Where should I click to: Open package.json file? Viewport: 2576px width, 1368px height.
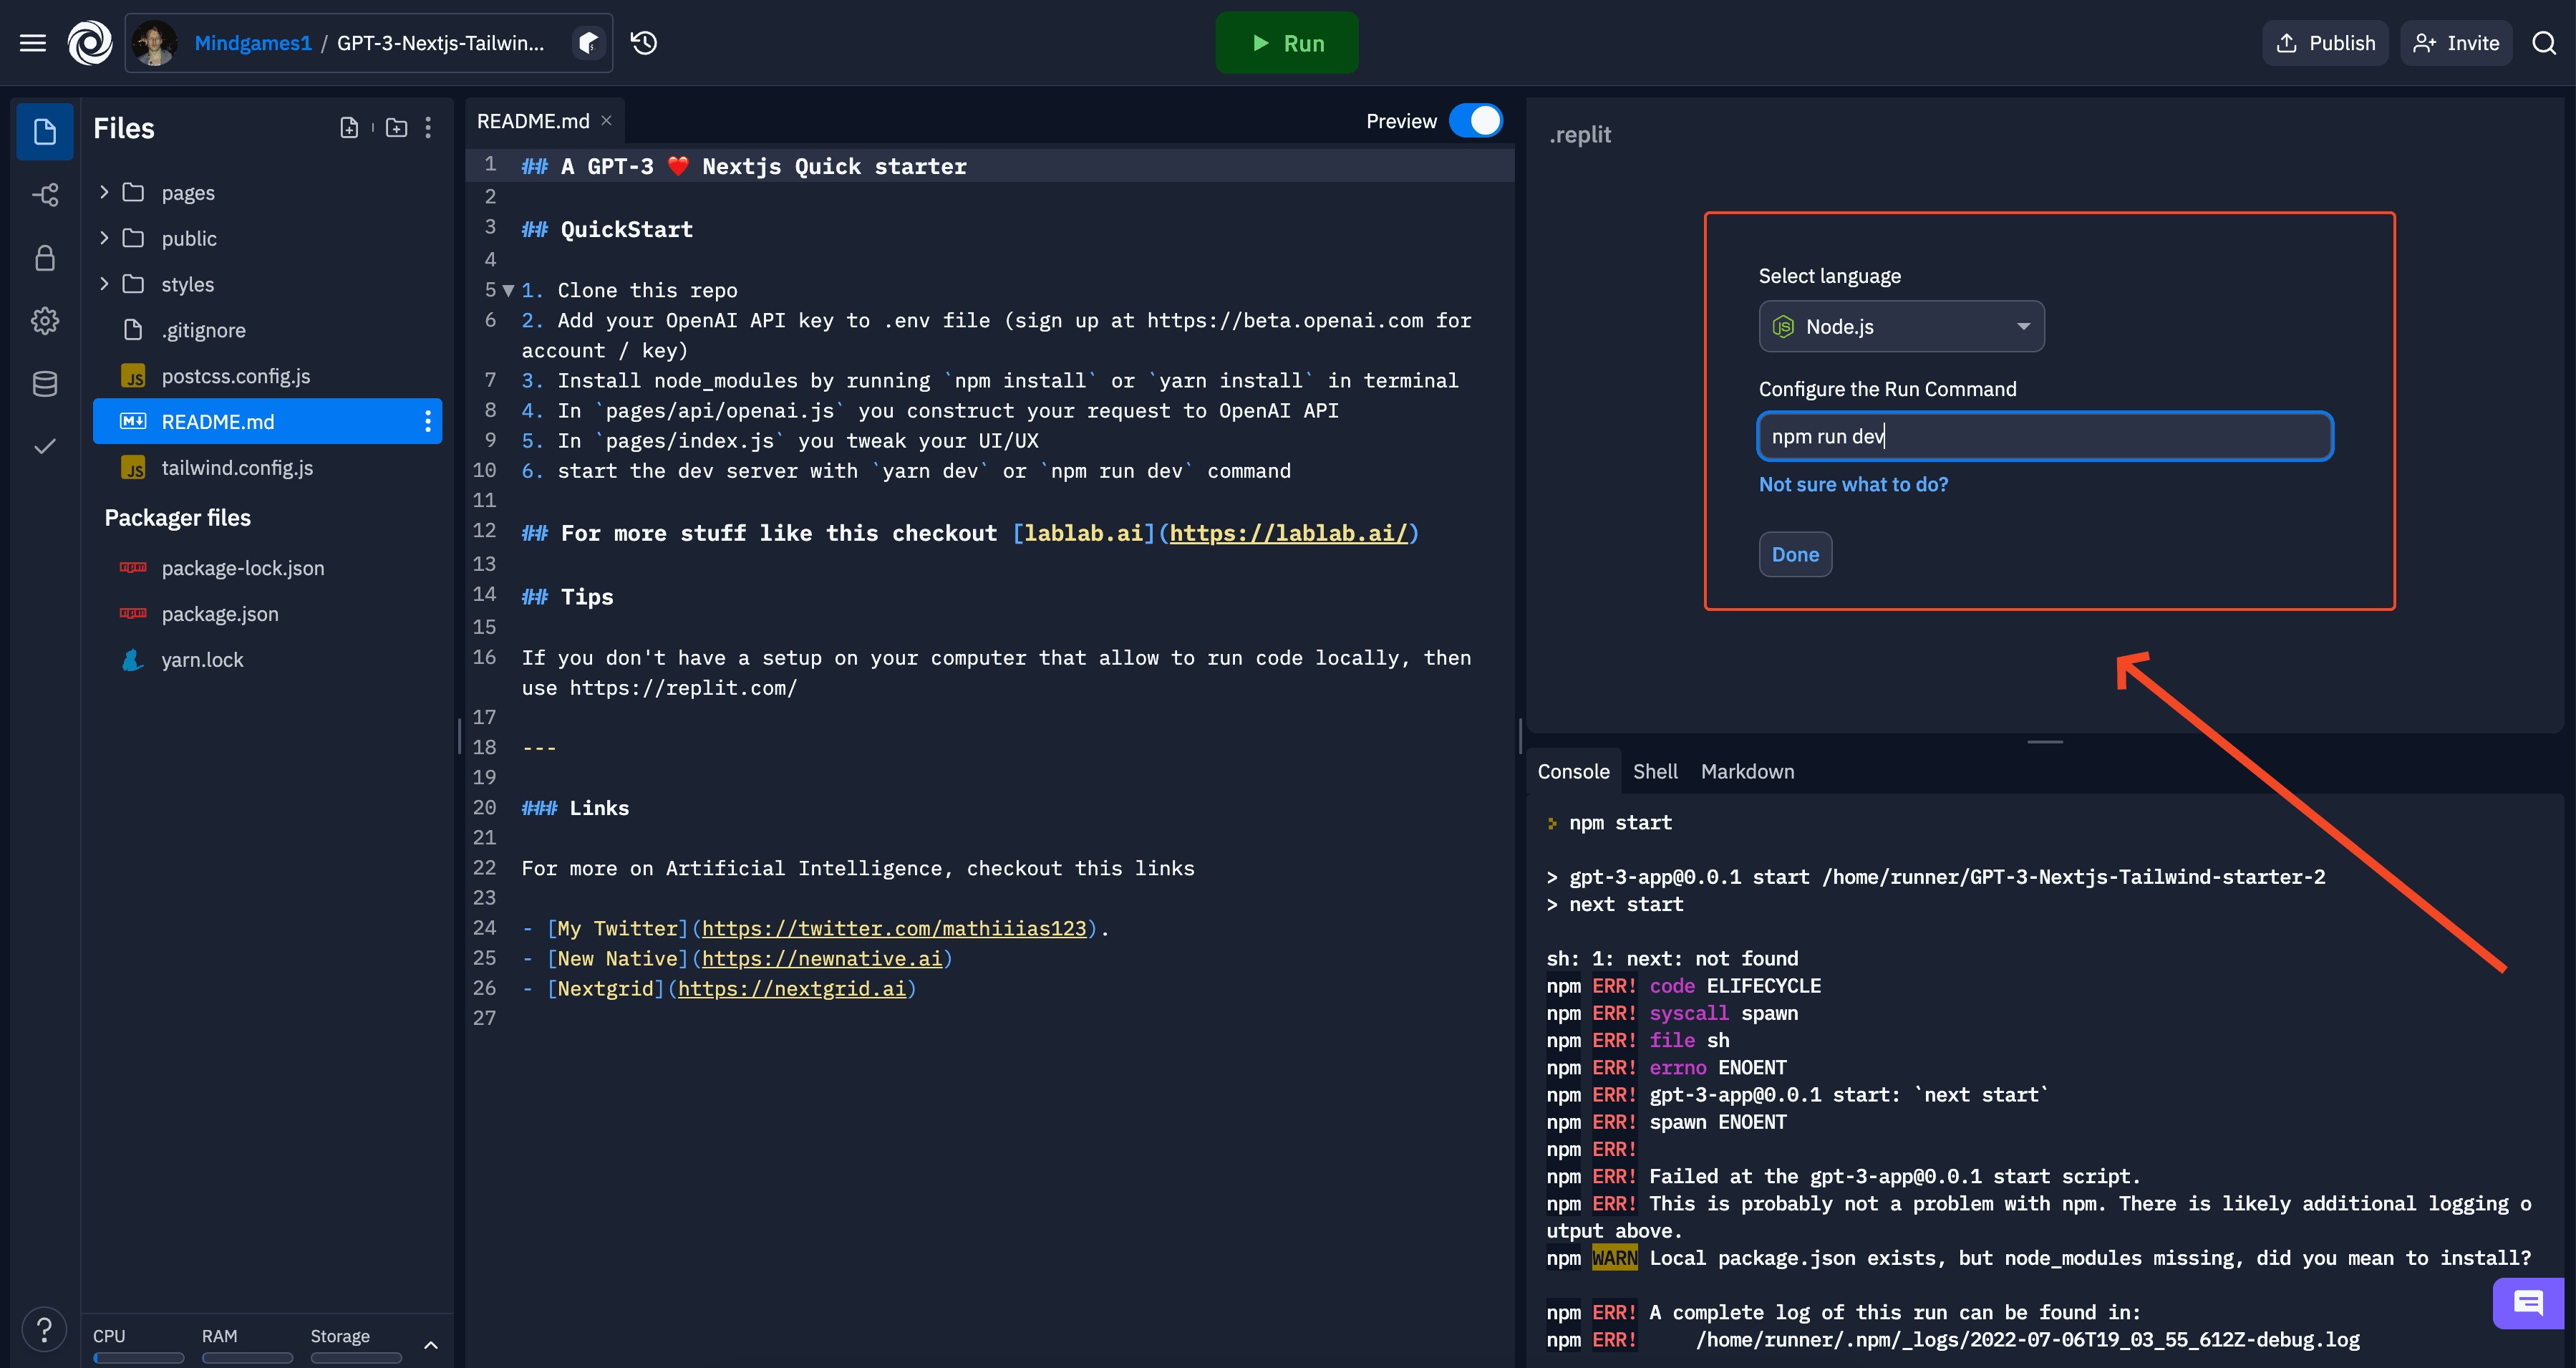(x=267, y=615)
